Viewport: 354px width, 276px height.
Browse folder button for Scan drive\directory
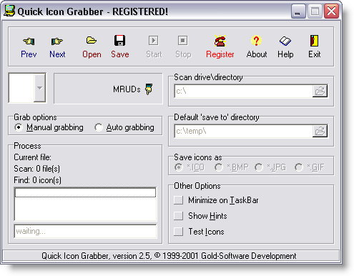[320, 91]
